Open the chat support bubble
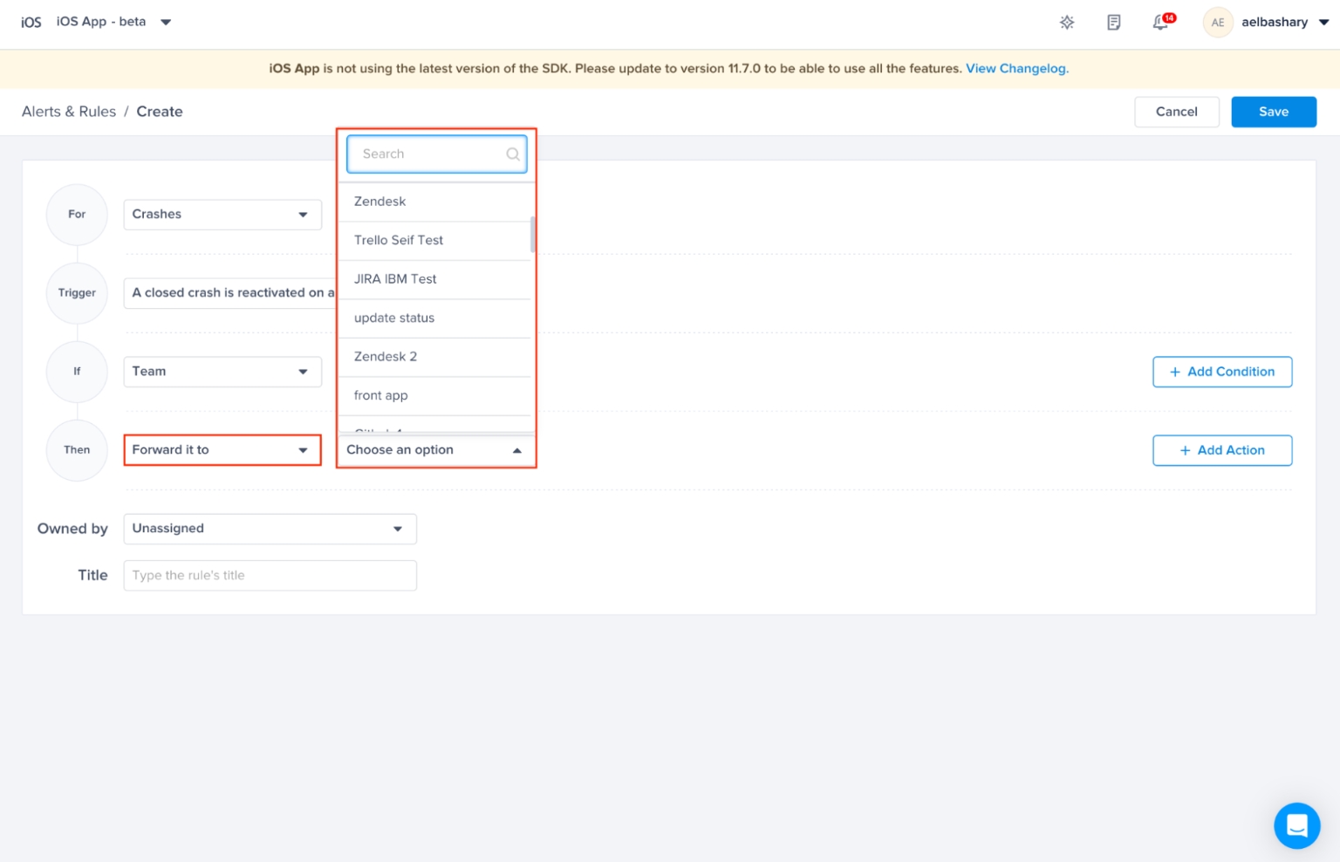 pos(1296,824)
